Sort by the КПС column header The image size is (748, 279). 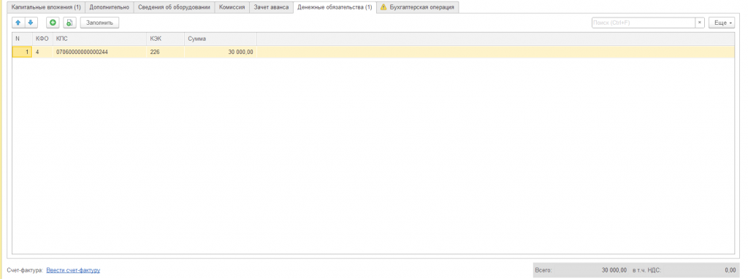click(99, 39)
